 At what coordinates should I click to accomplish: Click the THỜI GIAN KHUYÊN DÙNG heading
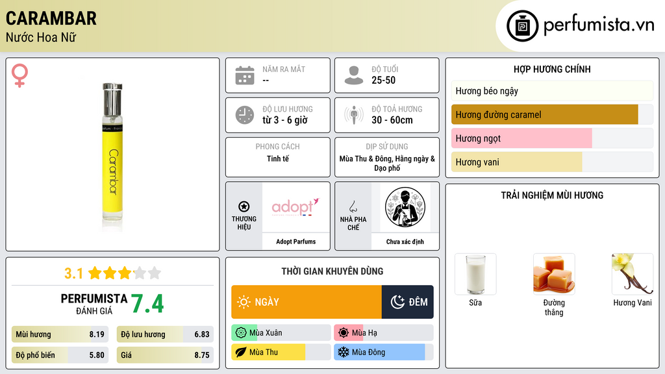(x=332, y=271)
